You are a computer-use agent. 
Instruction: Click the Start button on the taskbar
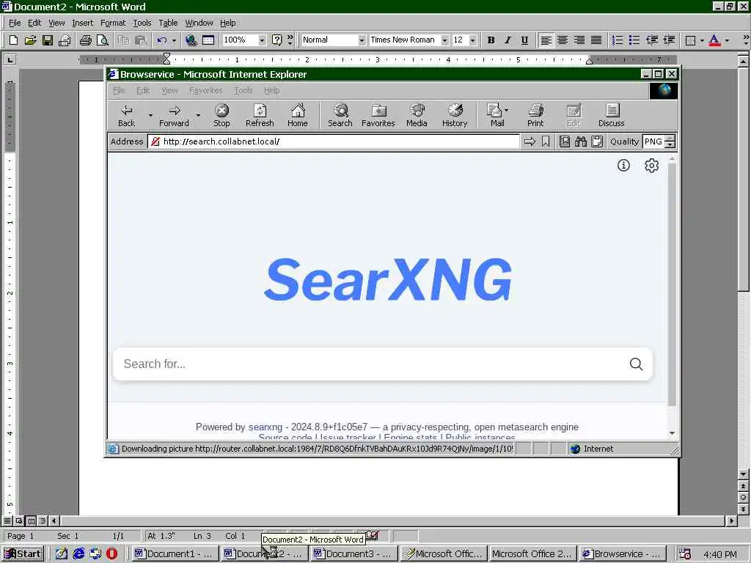click(23, 553)
